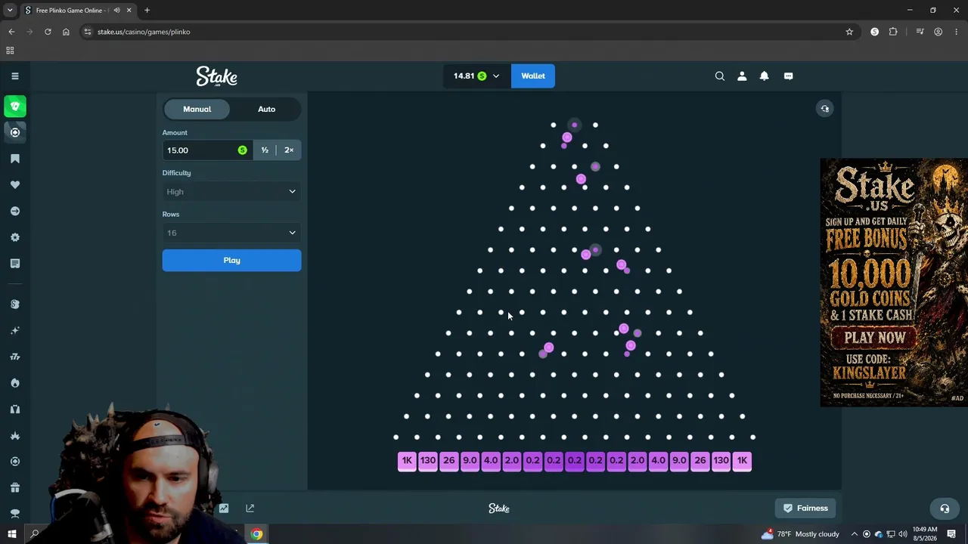Open the Stake sidebar hamburger menu
The image size is (968, 544).
[14, 76]
